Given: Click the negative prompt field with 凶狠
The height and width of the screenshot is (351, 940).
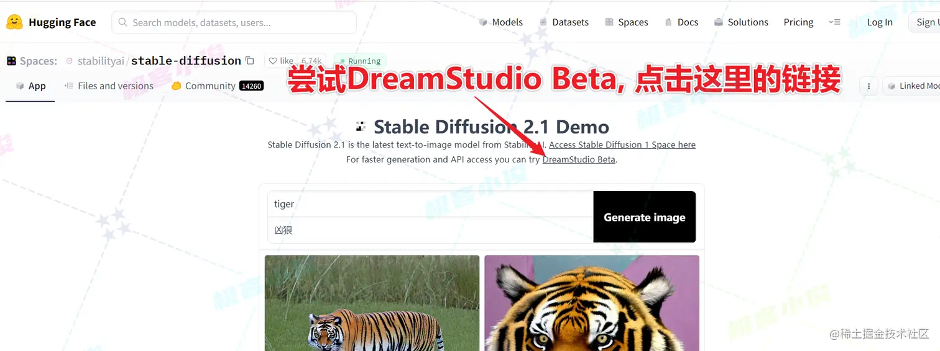Looking at the screenshot, I should pyautogui.click(x=430, y=230).
